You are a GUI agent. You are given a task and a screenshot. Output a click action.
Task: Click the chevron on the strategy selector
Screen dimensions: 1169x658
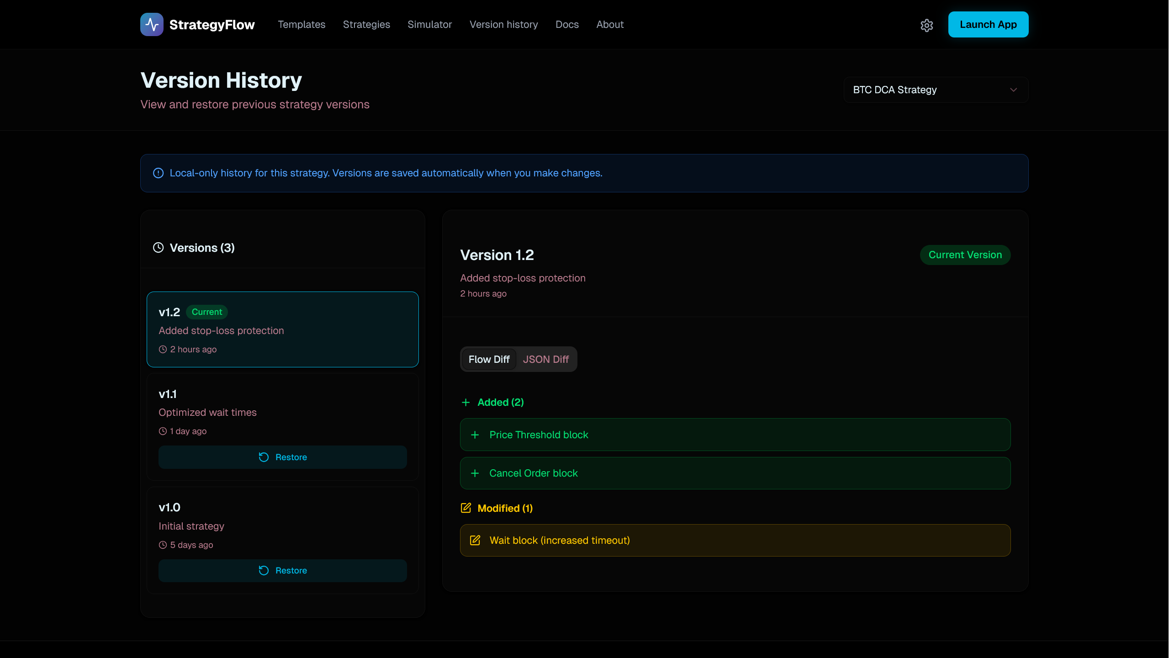[x=1013, y=90]
